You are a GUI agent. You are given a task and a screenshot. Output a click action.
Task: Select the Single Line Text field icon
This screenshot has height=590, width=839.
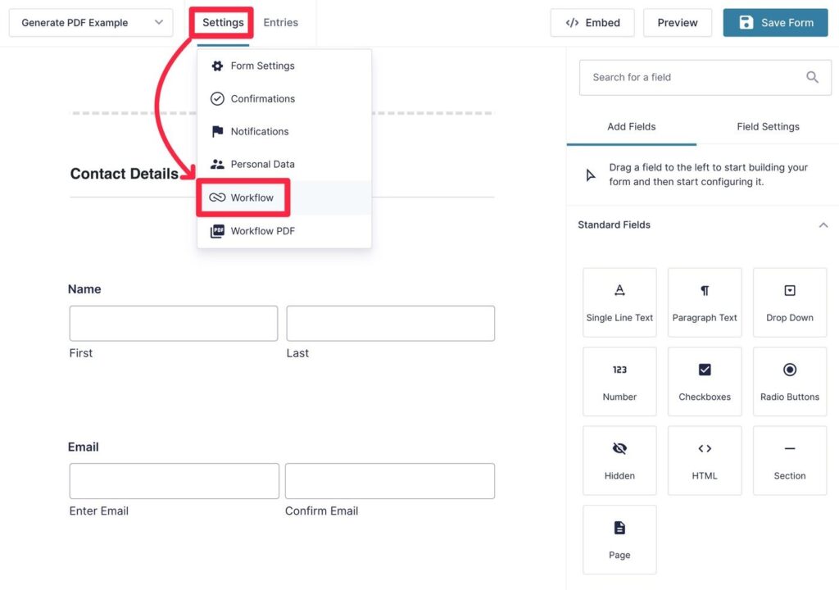coord(619,302)
